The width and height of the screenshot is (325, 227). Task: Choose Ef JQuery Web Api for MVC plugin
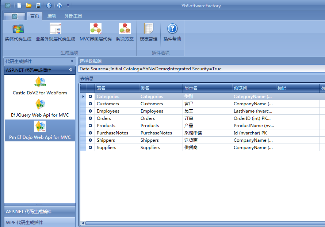pyautogui.click(x=40, y=108)
